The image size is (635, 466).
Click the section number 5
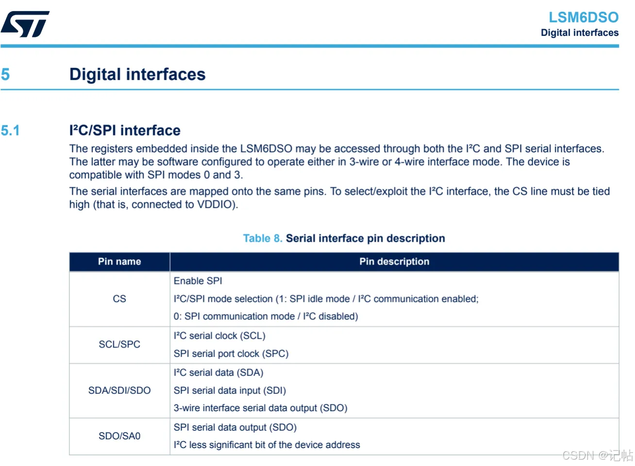[5, 74]
